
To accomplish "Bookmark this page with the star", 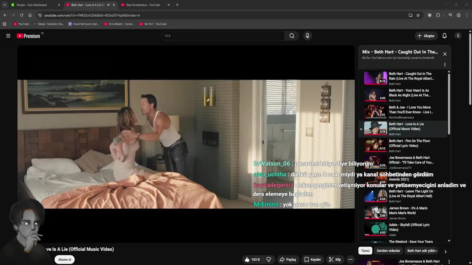I will (418, 15).
